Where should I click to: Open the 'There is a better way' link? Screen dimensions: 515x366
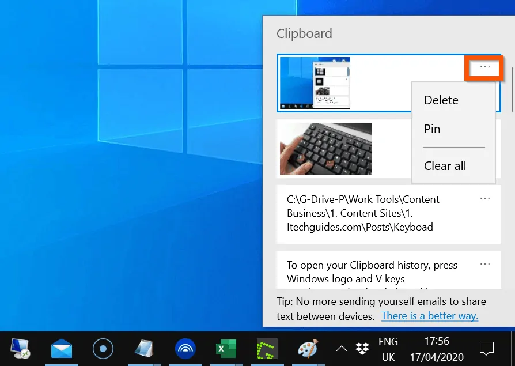click(x=430, y=316)
